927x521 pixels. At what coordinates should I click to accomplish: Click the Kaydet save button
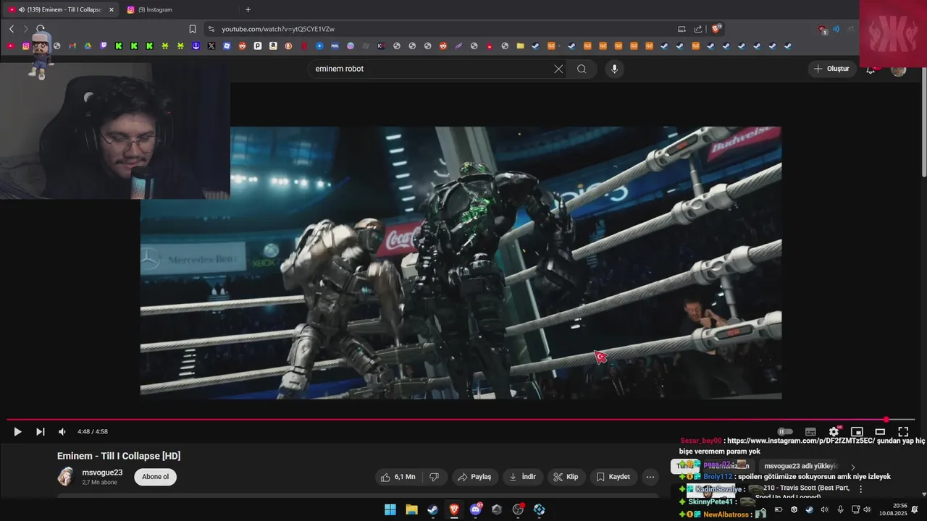pos(613,477)
